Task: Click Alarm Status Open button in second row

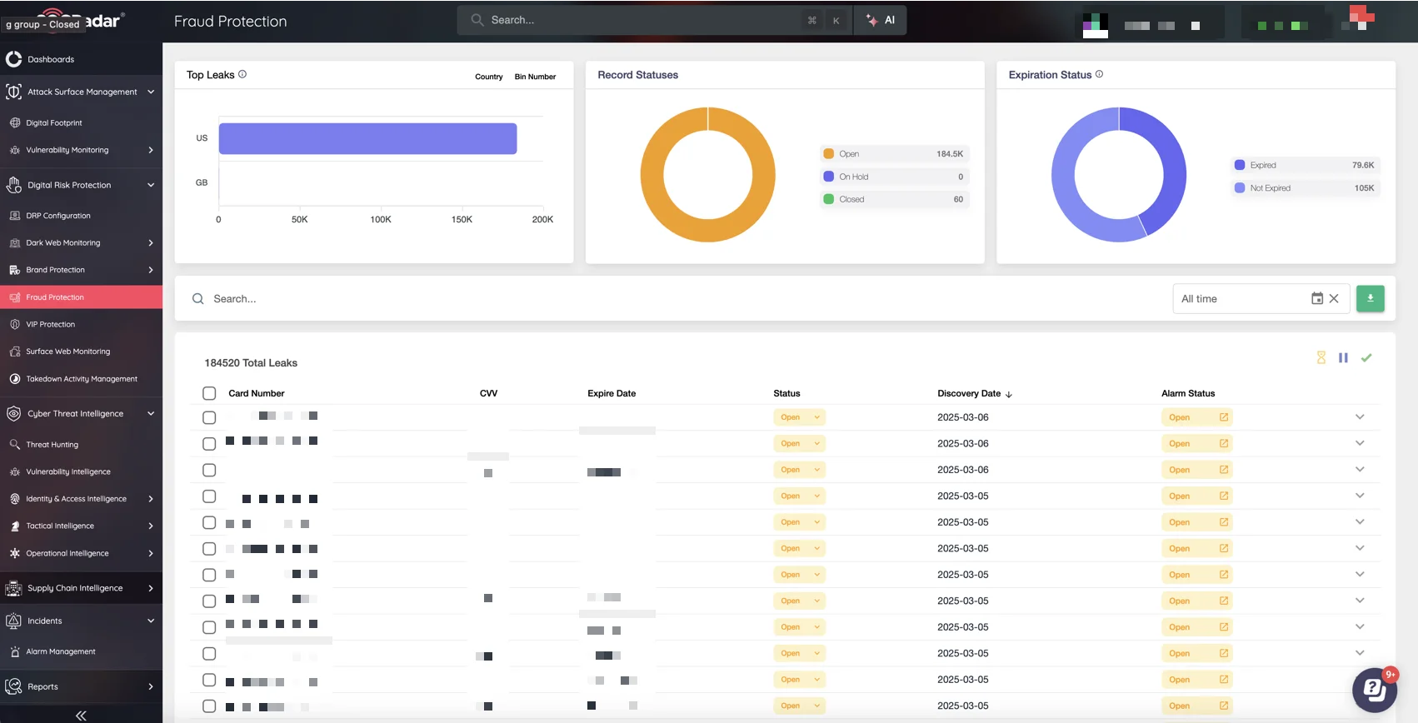Action: pos(1196,443)
